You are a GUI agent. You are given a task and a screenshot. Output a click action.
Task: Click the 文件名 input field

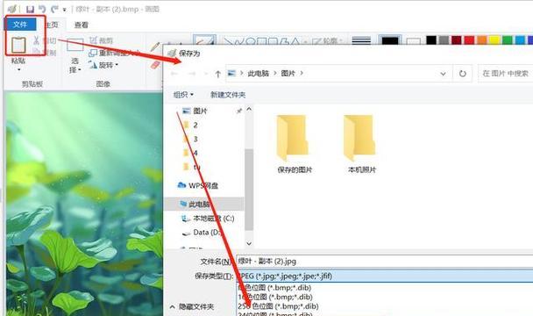[x=385, y=262]
